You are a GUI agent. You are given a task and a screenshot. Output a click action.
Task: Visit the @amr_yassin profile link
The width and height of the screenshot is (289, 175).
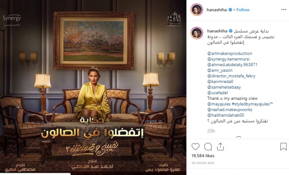[220, 70]
